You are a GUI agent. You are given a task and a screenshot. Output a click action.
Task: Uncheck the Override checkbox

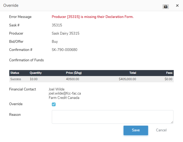[54, 104]
